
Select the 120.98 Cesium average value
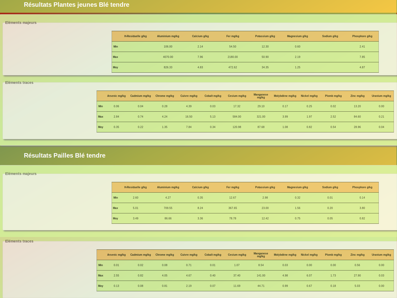point(237,127)
